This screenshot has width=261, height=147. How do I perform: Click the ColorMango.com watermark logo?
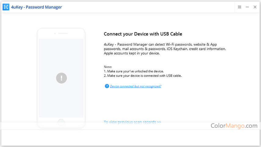pos(234,126)
